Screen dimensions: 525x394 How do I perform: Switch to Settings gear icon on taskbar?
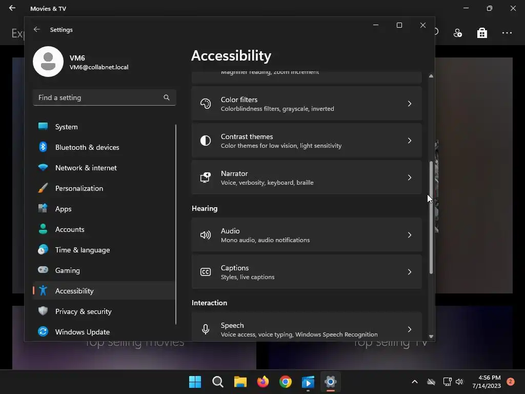tap(331, 382)
